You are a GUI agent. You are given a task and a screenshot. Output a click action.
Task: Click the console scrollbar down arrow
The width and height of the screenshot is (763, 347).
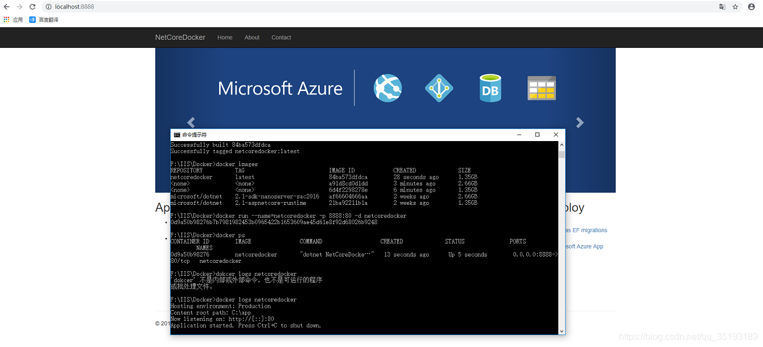coord(562,331)
